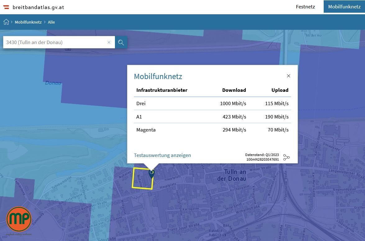Click the grid ID 100mN28203E47691
Viewport: 365px width, 241px height.
click(x=262, y=159)
